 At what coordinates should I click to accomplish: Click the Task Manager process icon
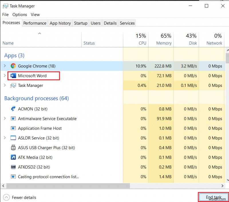[13, 85]
